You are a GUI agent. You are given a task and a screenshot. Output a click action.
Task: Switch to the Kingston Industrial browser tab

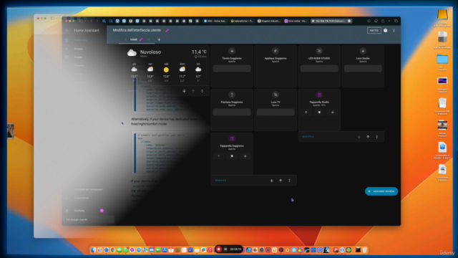269,21
